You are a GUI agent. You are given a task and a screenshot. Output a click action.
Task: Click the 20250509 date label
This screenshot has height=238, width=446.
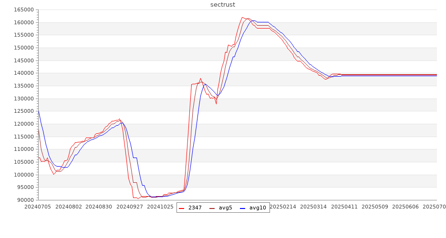coord(374,207)
